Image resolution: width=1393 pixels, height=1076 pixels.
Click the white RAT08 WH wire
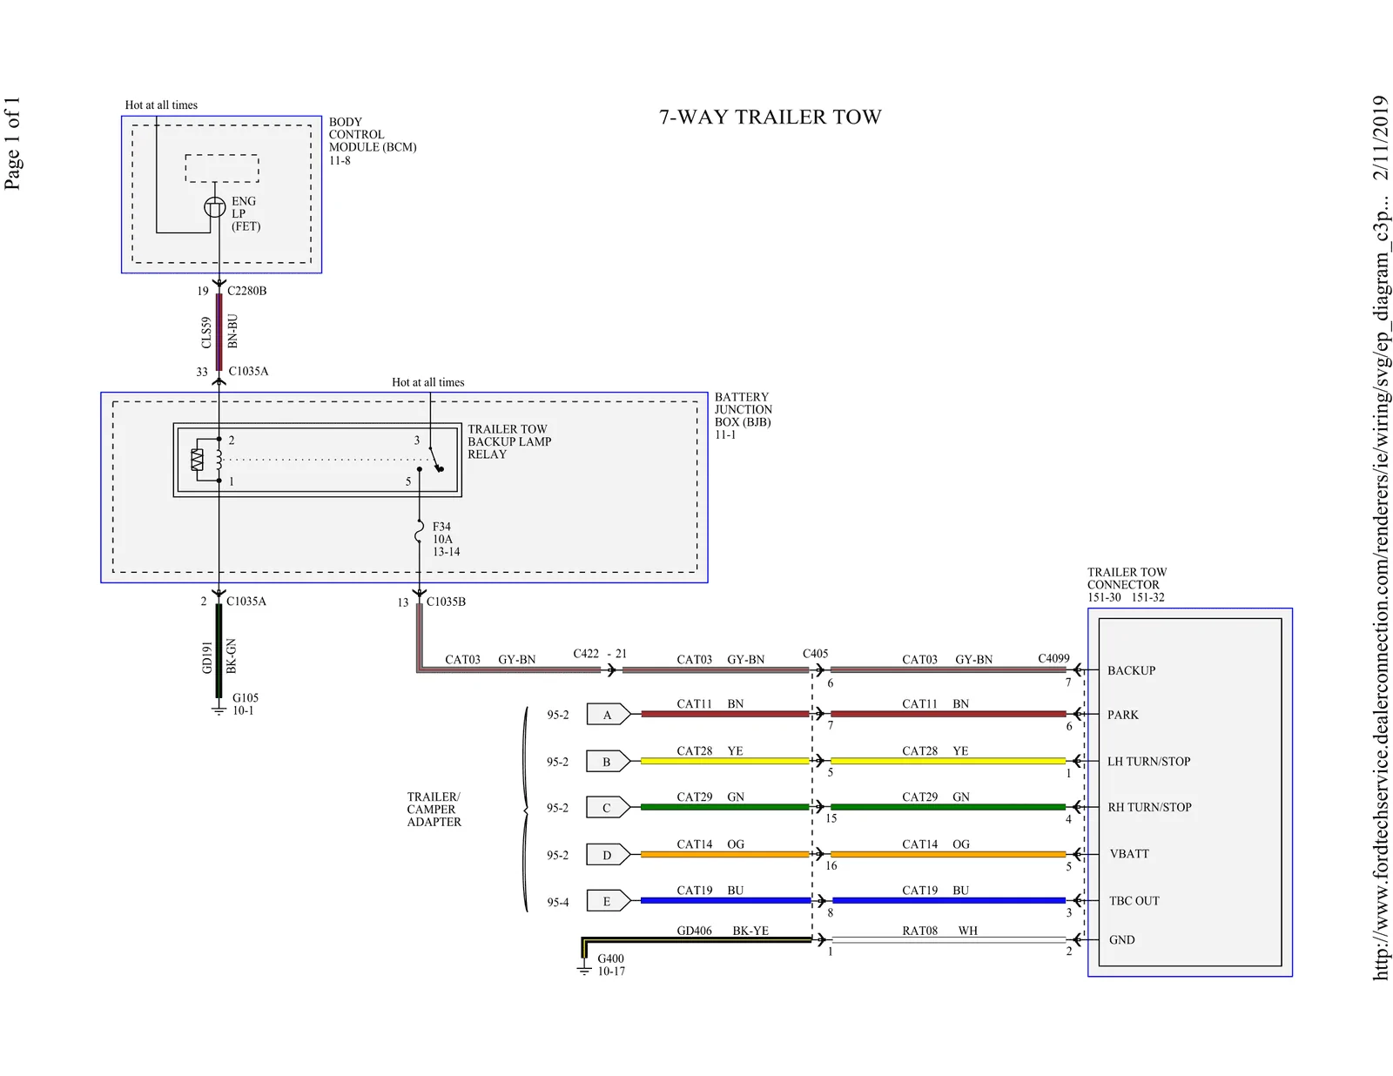948,940
